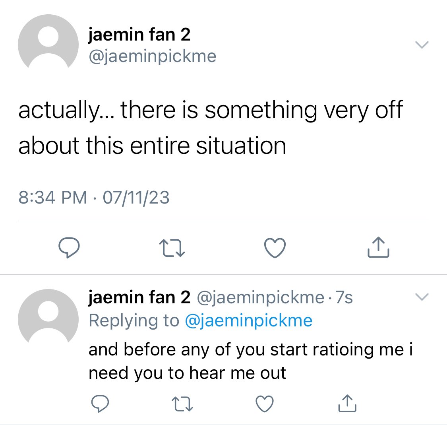Like the main tweet with heart icon

coord(275,248)
